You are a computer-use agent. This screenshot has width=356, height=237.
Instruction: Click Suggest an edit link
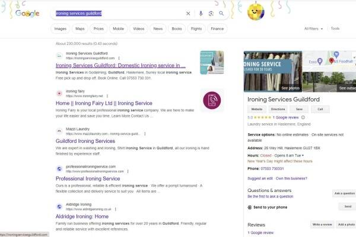(260, 178)
